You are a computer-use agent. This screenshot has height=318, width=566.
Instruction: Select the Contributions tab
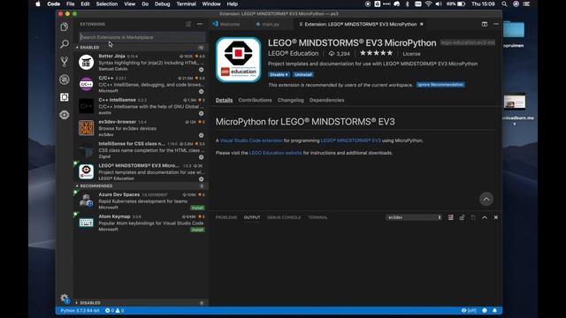(255, 100)
